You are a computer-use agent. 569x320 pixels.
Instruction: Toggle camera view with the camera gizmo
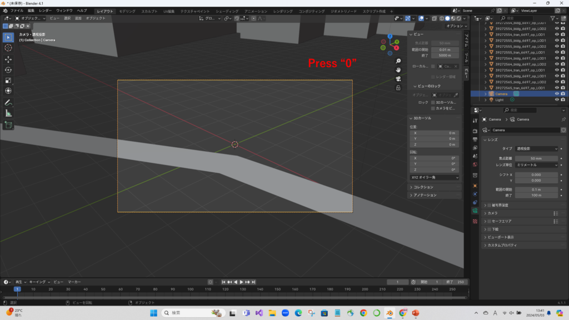click(398, 79)
